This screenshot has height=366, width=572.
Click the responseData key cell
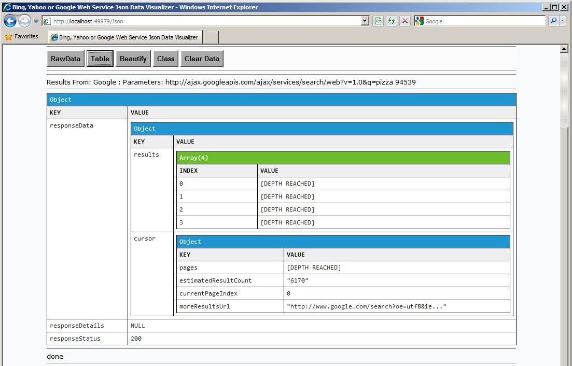tap(88, 219)
